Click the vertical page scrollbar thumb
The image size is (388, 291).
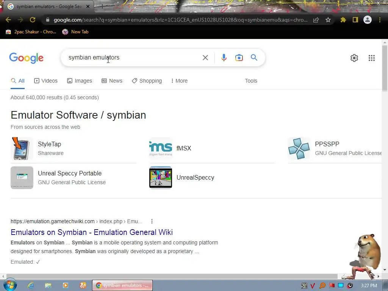(385, 68)
